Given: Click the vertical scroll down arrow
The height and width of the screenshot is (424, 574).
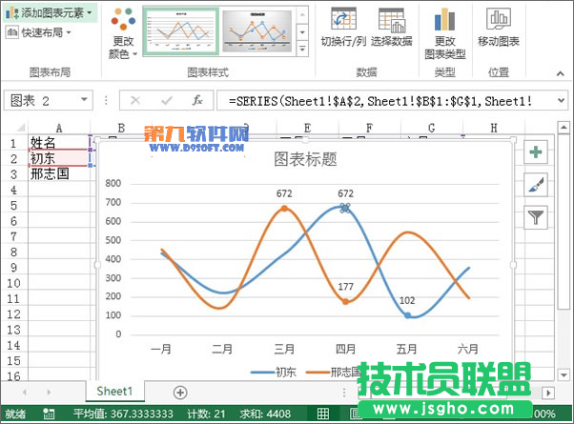Looking at the screenshot, I should click(564, 375).
